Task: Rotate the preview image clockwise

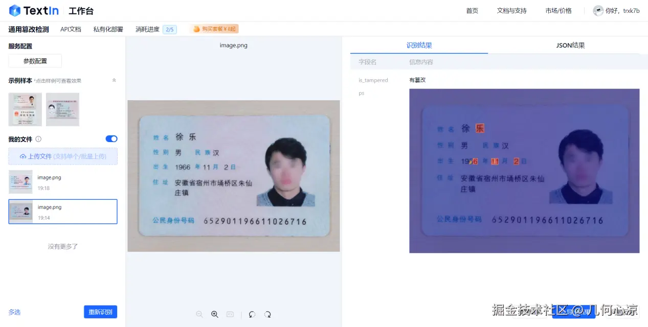Action: [267, 314]
